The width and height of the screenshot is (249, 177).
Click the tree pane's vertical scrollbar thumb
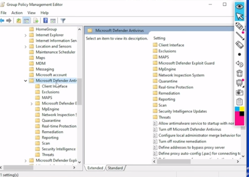click(x=79, y=91)
